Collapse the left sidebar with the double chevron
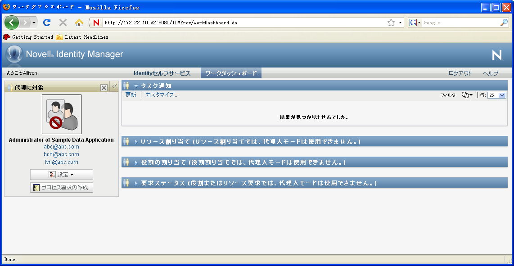The height and width of the screenshot is (266, 514). click(x=114, y=86)
